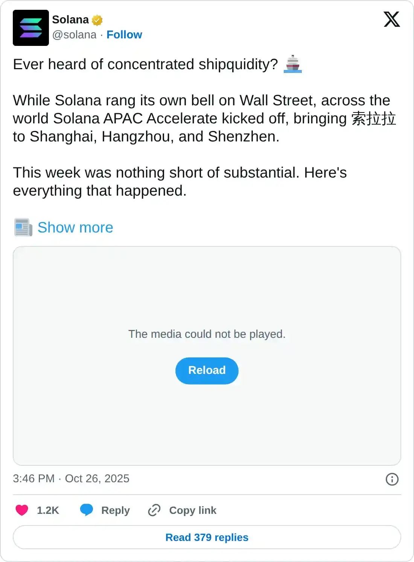
Task: Follow the @solana account
Action: click(125, 35)
